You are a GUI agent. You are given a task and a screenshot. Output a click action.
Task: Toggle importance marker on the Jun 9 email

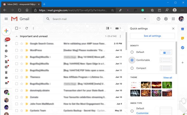click(27, 104)
